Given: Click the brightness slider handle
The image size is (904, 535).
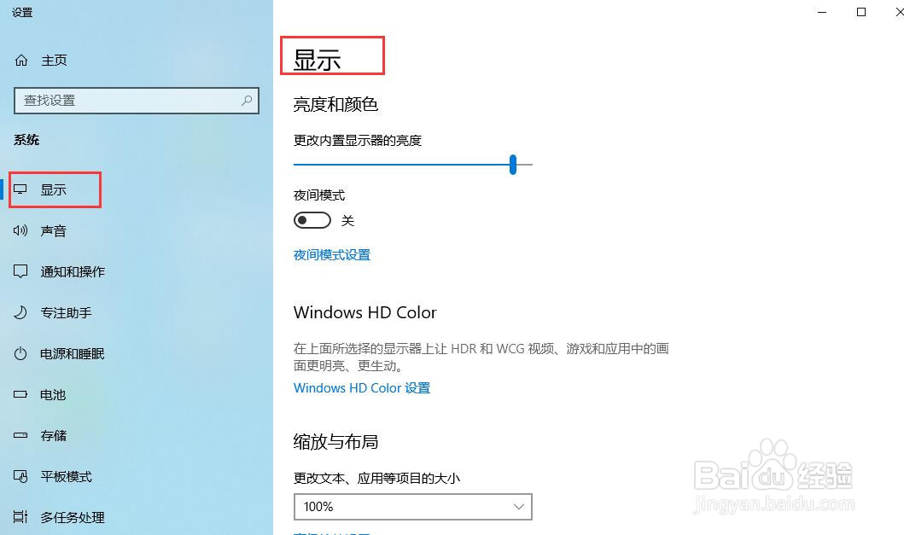Looking at the screenshot, I should 512,165.
